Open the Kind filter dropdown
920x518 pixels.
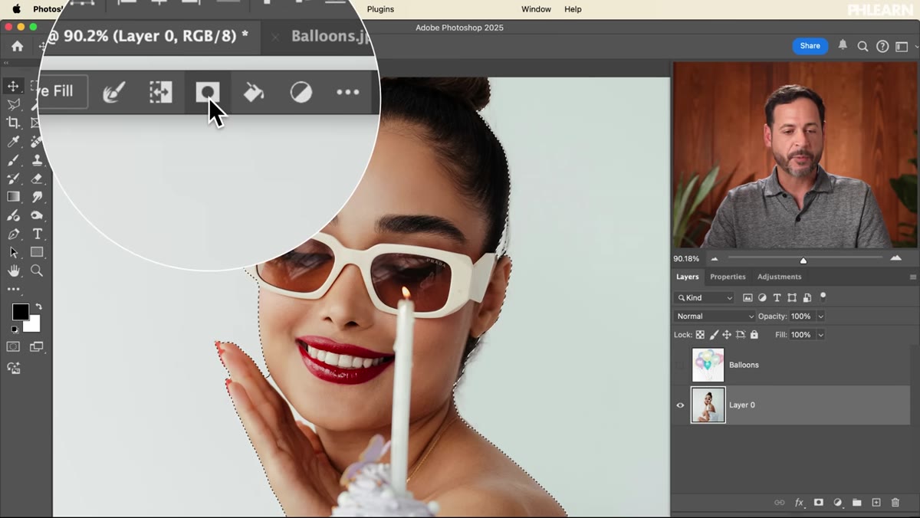704,297
